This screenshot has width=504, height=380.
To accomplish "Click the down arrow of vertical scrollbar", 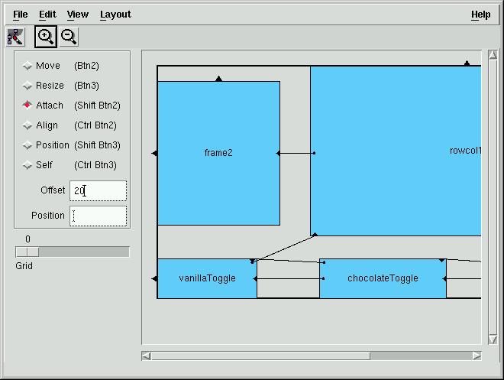I will (493, 340).
